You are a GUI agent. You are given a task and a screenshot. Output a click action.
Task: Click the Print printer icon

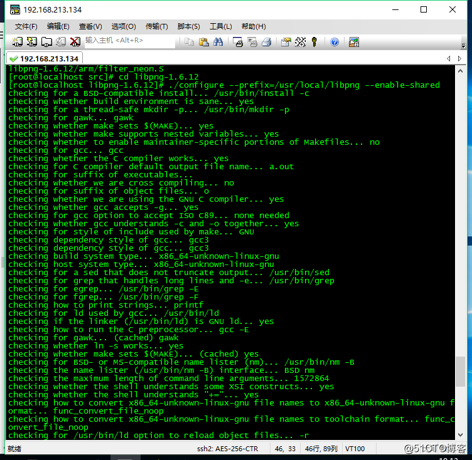click(x=267, y=42)
